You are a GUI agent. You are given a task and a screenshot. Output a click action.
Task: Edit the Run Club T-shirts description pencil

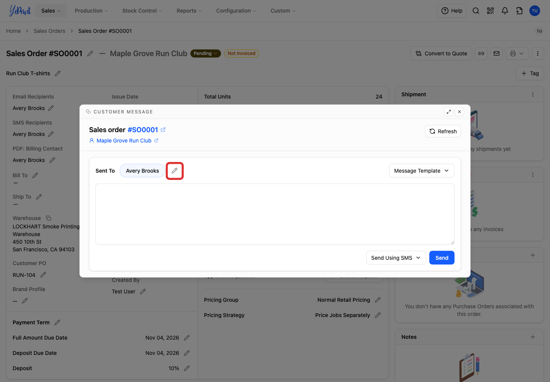coord(58,73)
